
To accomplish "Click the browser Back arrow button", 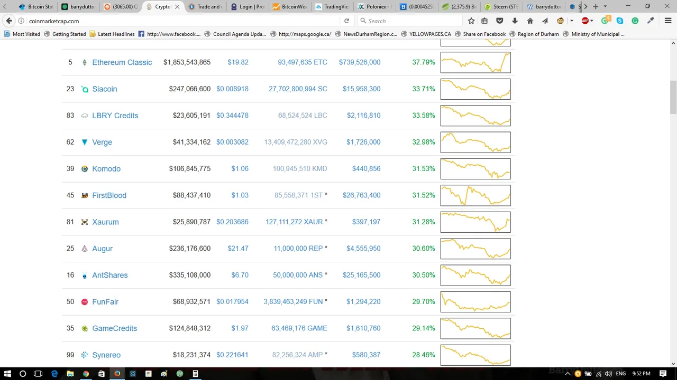I will coord(9,21).
